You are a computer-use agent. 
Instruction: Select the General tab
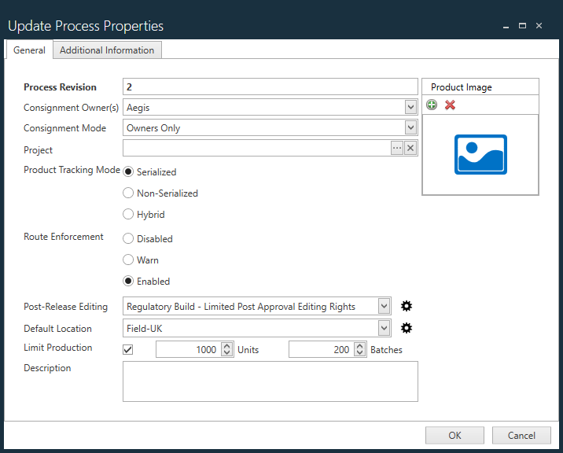click(x=29, y=50)
